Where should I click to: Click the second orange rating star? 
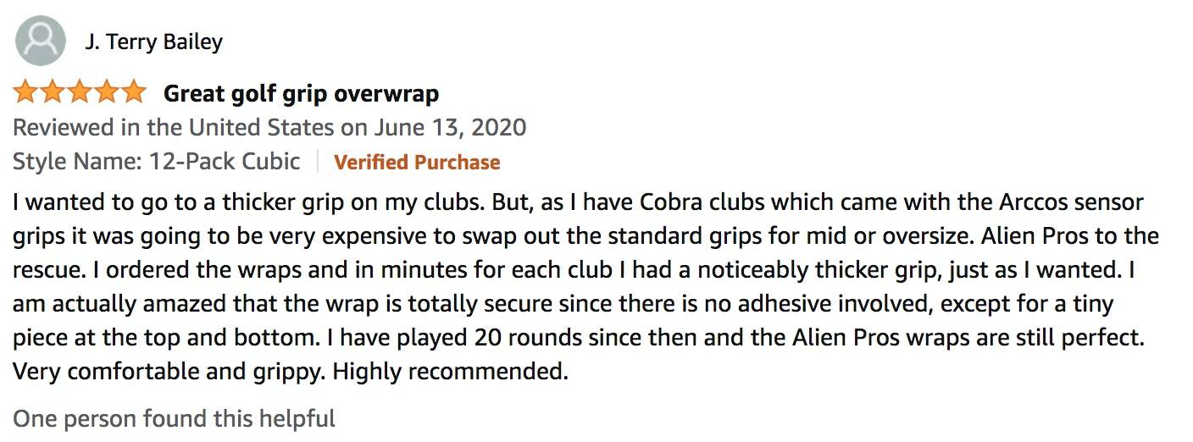tap(53, 91)
